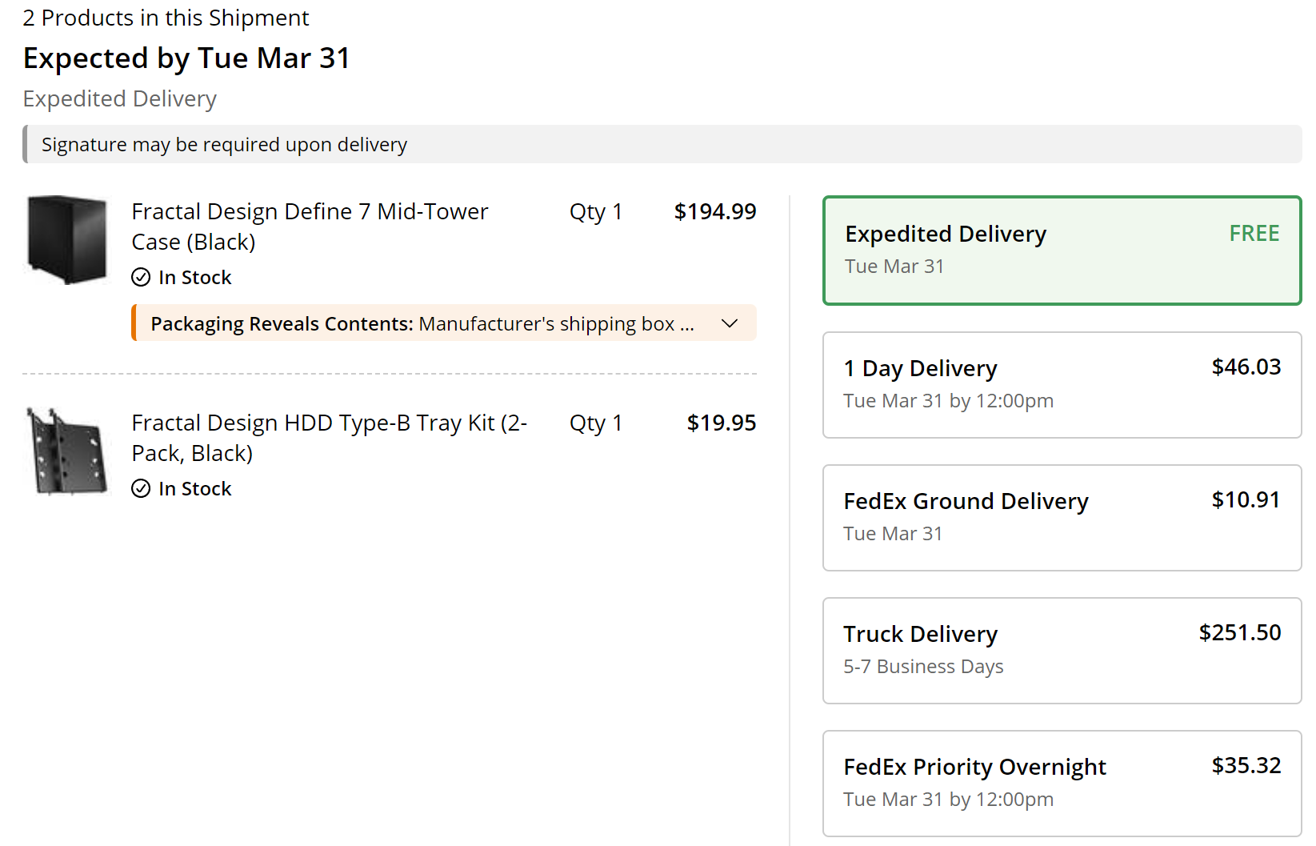Click the $194.99 price of Define 7
The width and height of the screenshot is (1316, 846).
click(715, 212)
